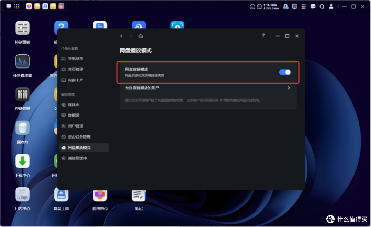
Task: Click the CPU gauge in the top bar
Action: coord(252,7)
